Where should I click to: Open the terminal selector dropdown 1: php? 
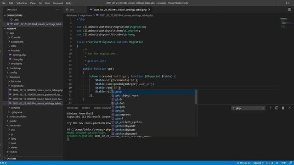coord(248,108)
